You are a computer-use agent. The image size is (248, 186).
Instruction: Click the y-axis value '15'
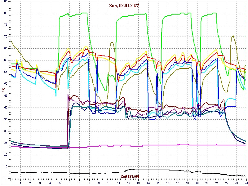[x=6, y=167]
